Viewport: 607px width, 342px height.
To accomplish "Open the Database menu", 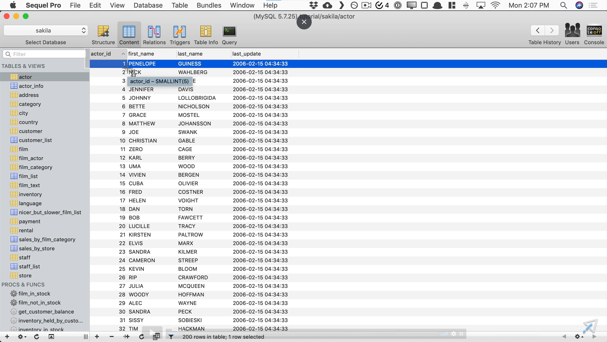I will pyautogui.click(x=148, y=5).
